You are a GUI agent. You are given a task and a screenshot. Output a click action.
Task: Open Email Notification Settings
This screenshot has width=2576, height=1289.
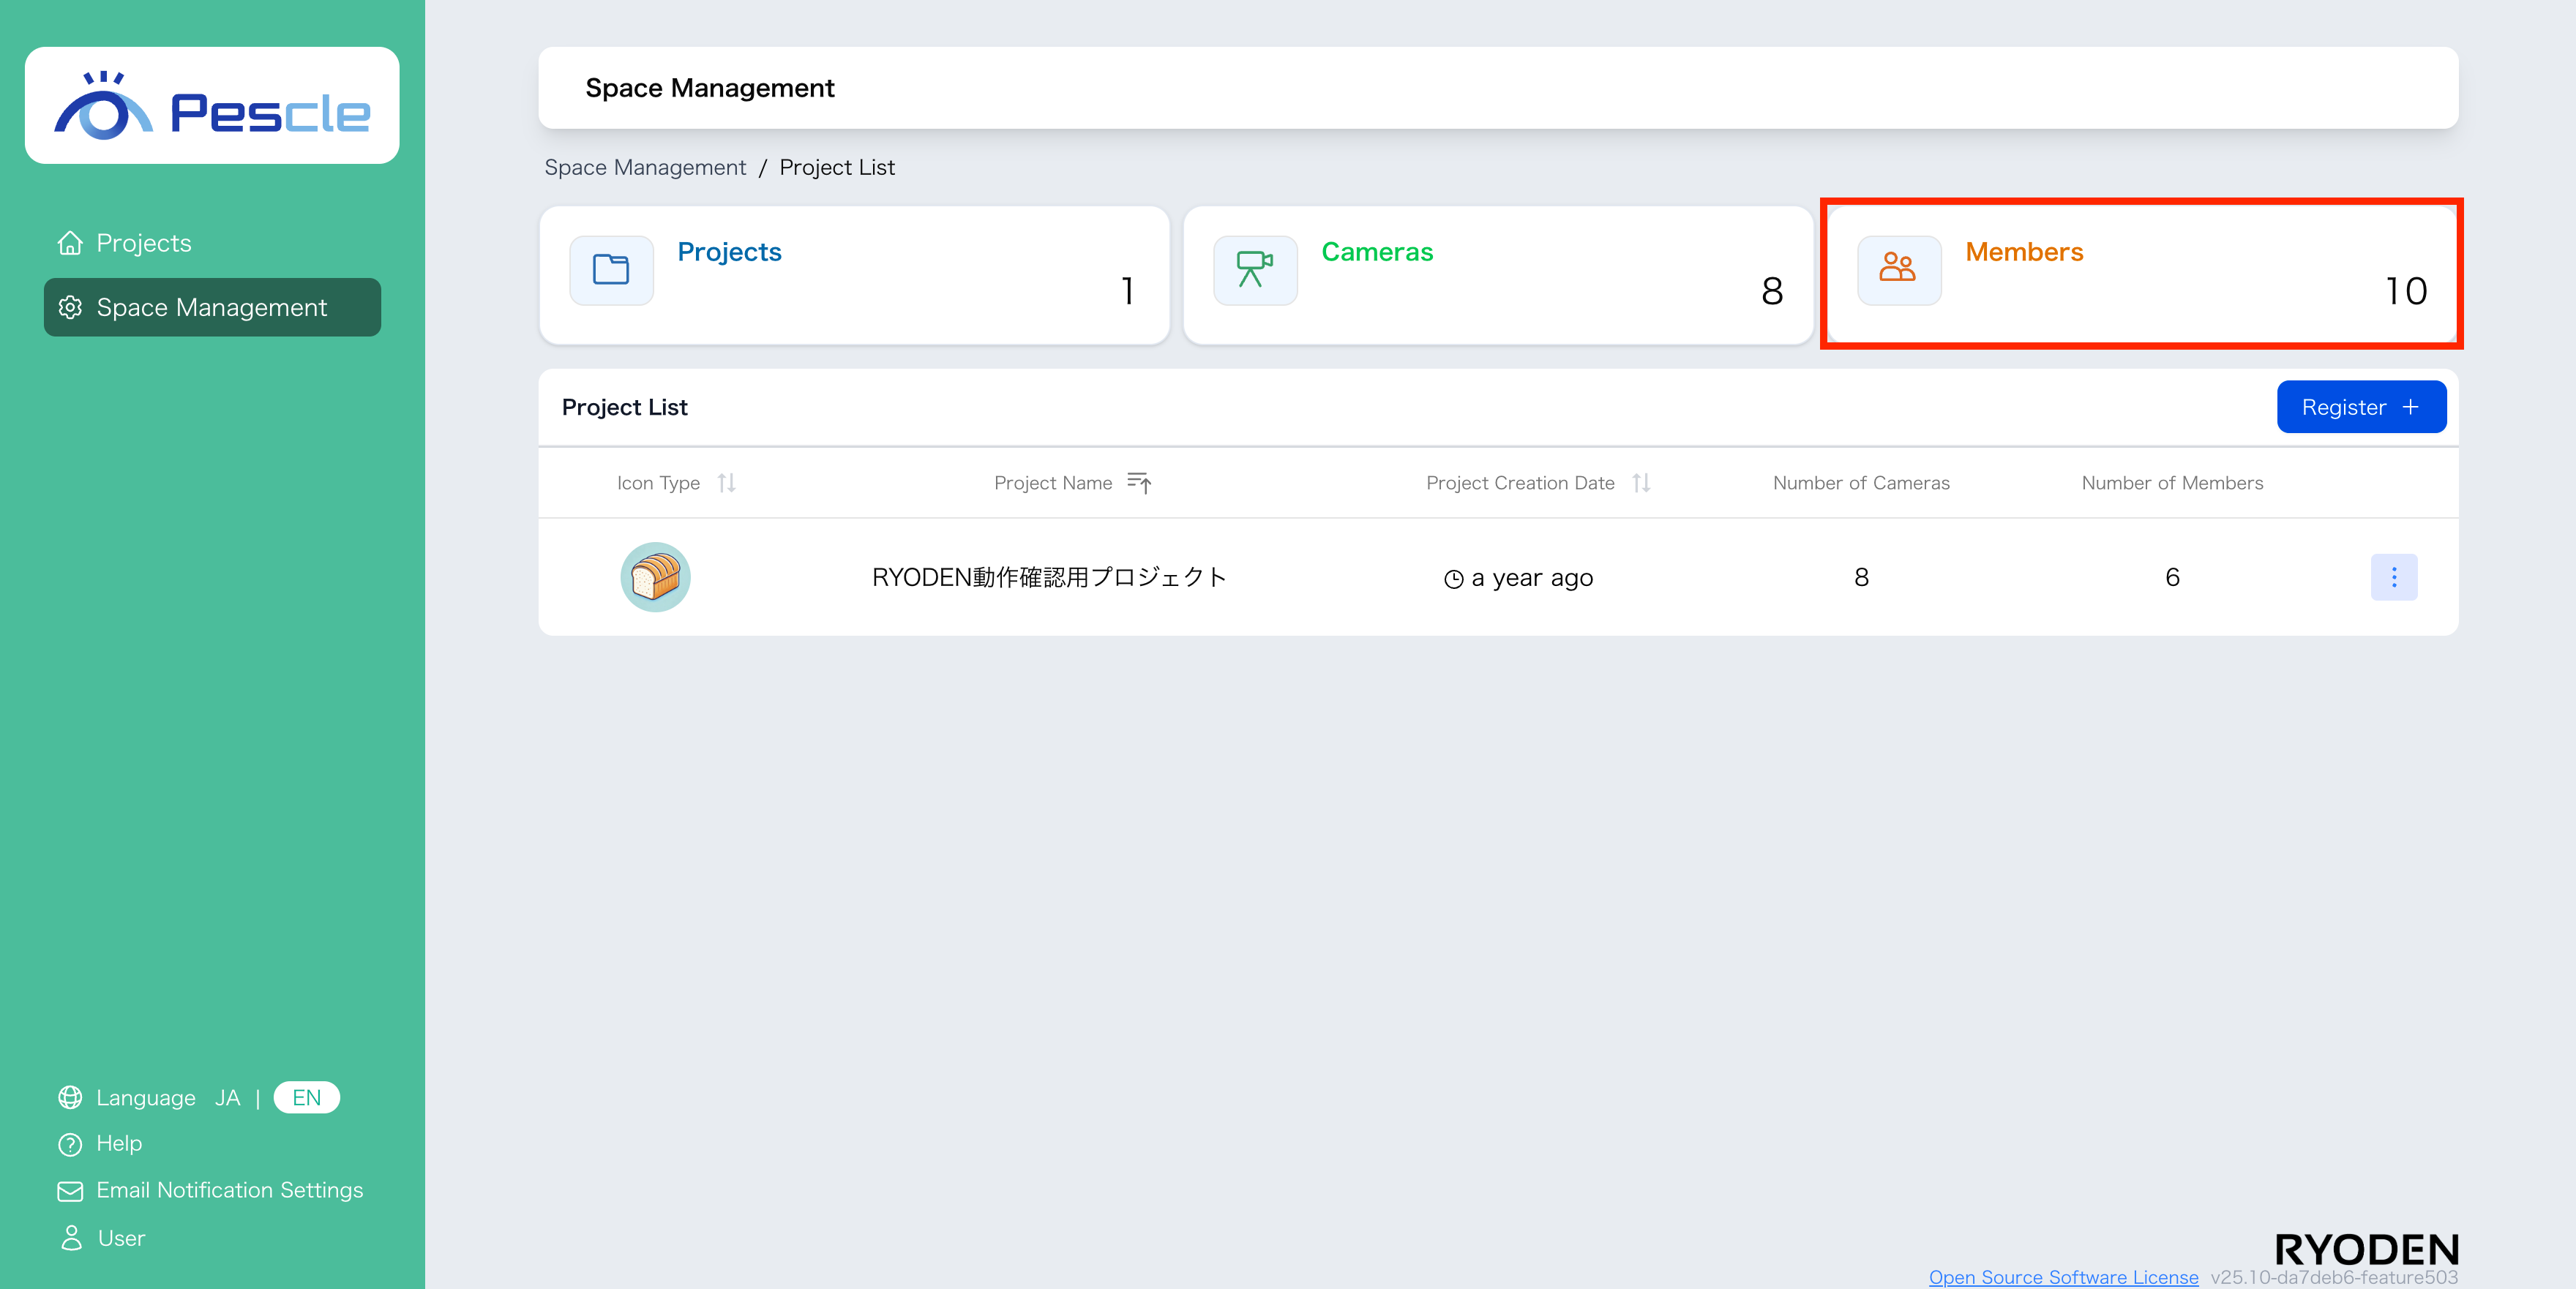coord(229,1190)
